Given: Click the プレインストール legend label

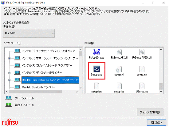Looking at the screenshot, I should (24, 98).
